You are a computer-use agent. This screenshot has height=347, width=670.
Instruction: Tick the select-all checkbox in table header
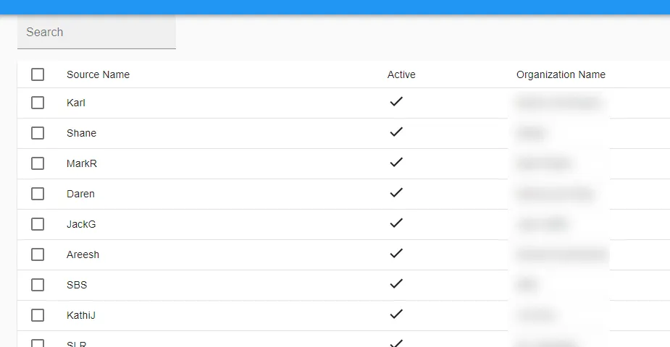[38, 74]
